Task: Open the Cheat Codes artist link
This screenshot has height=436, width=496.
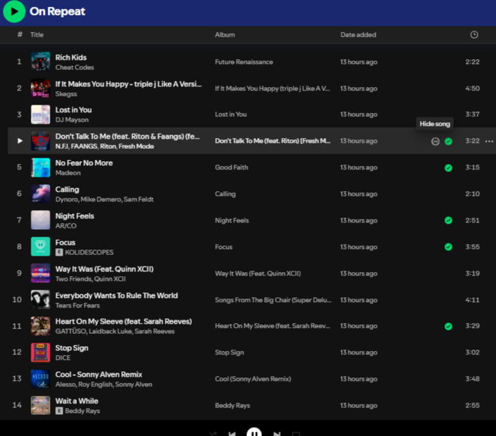Action: tap(75, 67)
